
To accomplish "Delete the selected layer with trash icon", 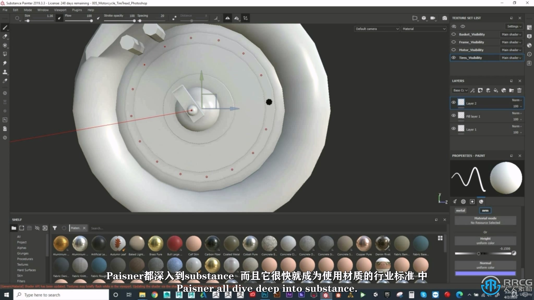I will [x=519, y=90].
